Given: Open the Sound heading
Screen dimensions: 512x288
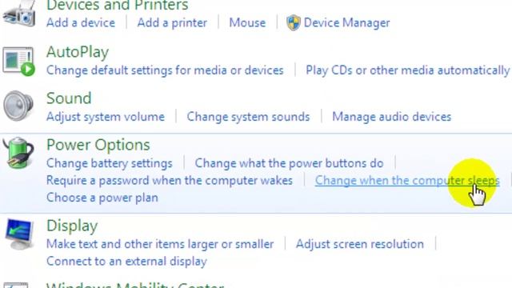Looking at the screenshot, I should (x=69, y=98).
